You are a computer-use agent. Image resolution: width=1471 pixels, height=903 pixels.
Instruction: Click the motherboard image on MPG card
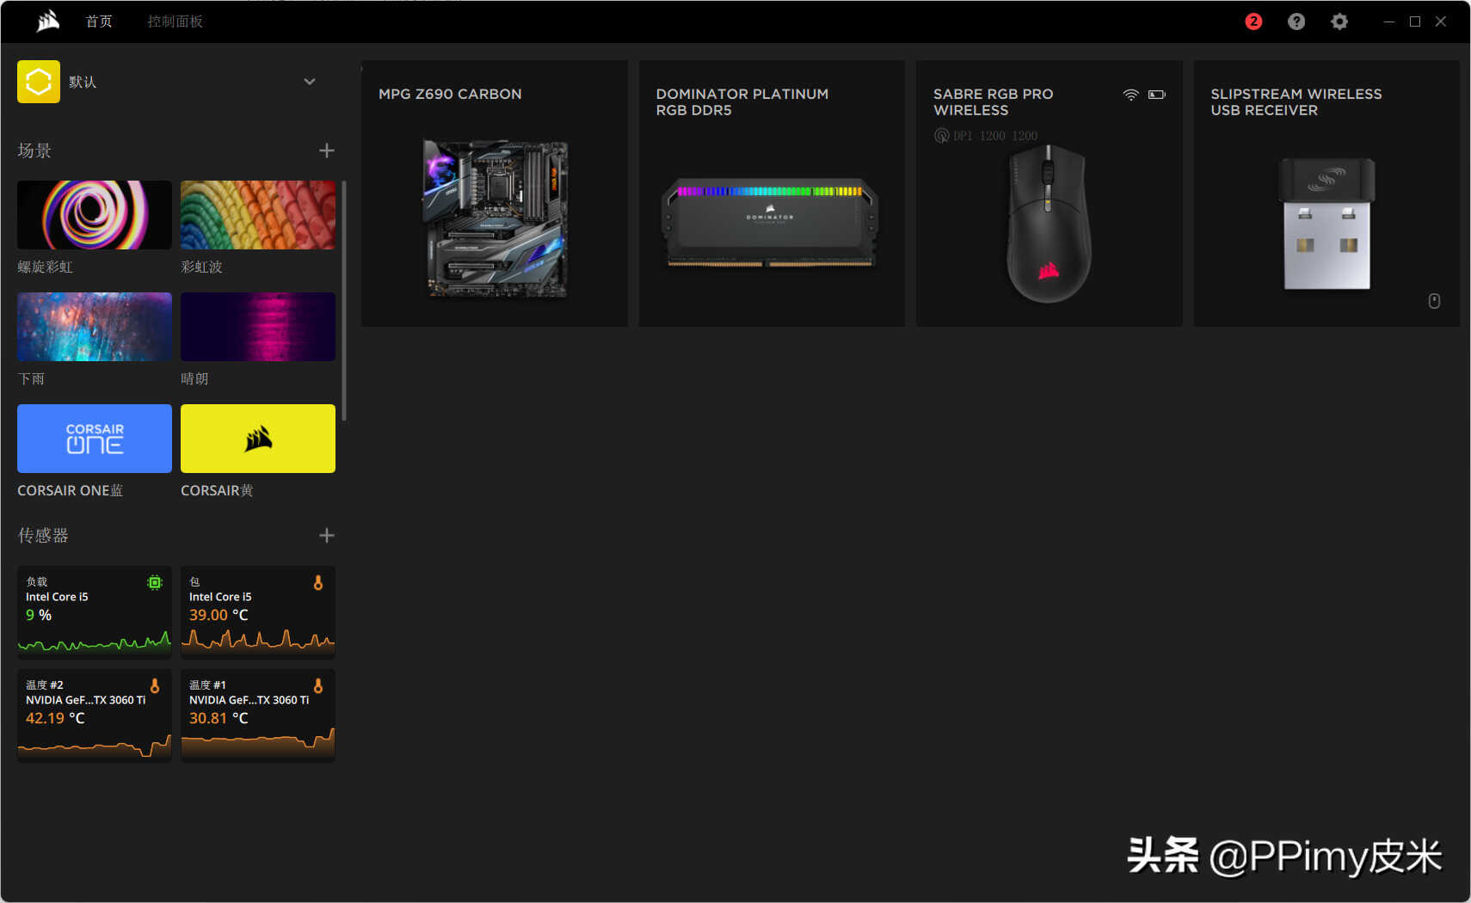pyautogui.click(x=495, y=219)
